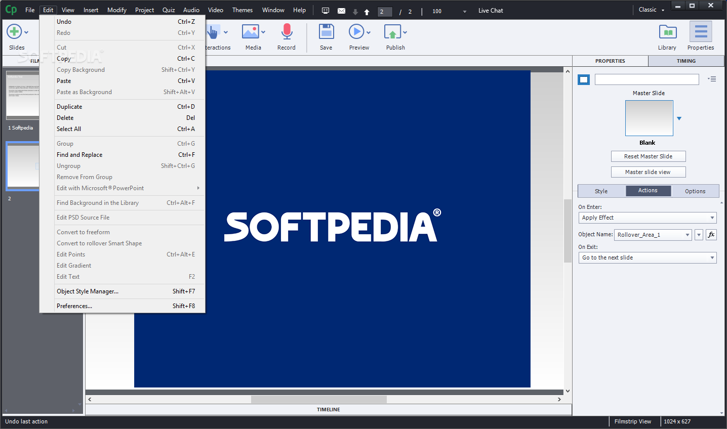Open the fx advanced actions icon

pos(711,235)
